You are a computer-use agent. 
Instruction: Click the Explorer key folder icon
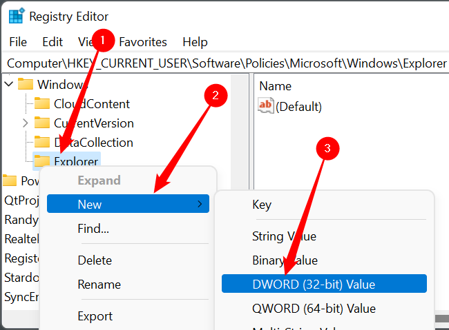[x=42, y=161]
